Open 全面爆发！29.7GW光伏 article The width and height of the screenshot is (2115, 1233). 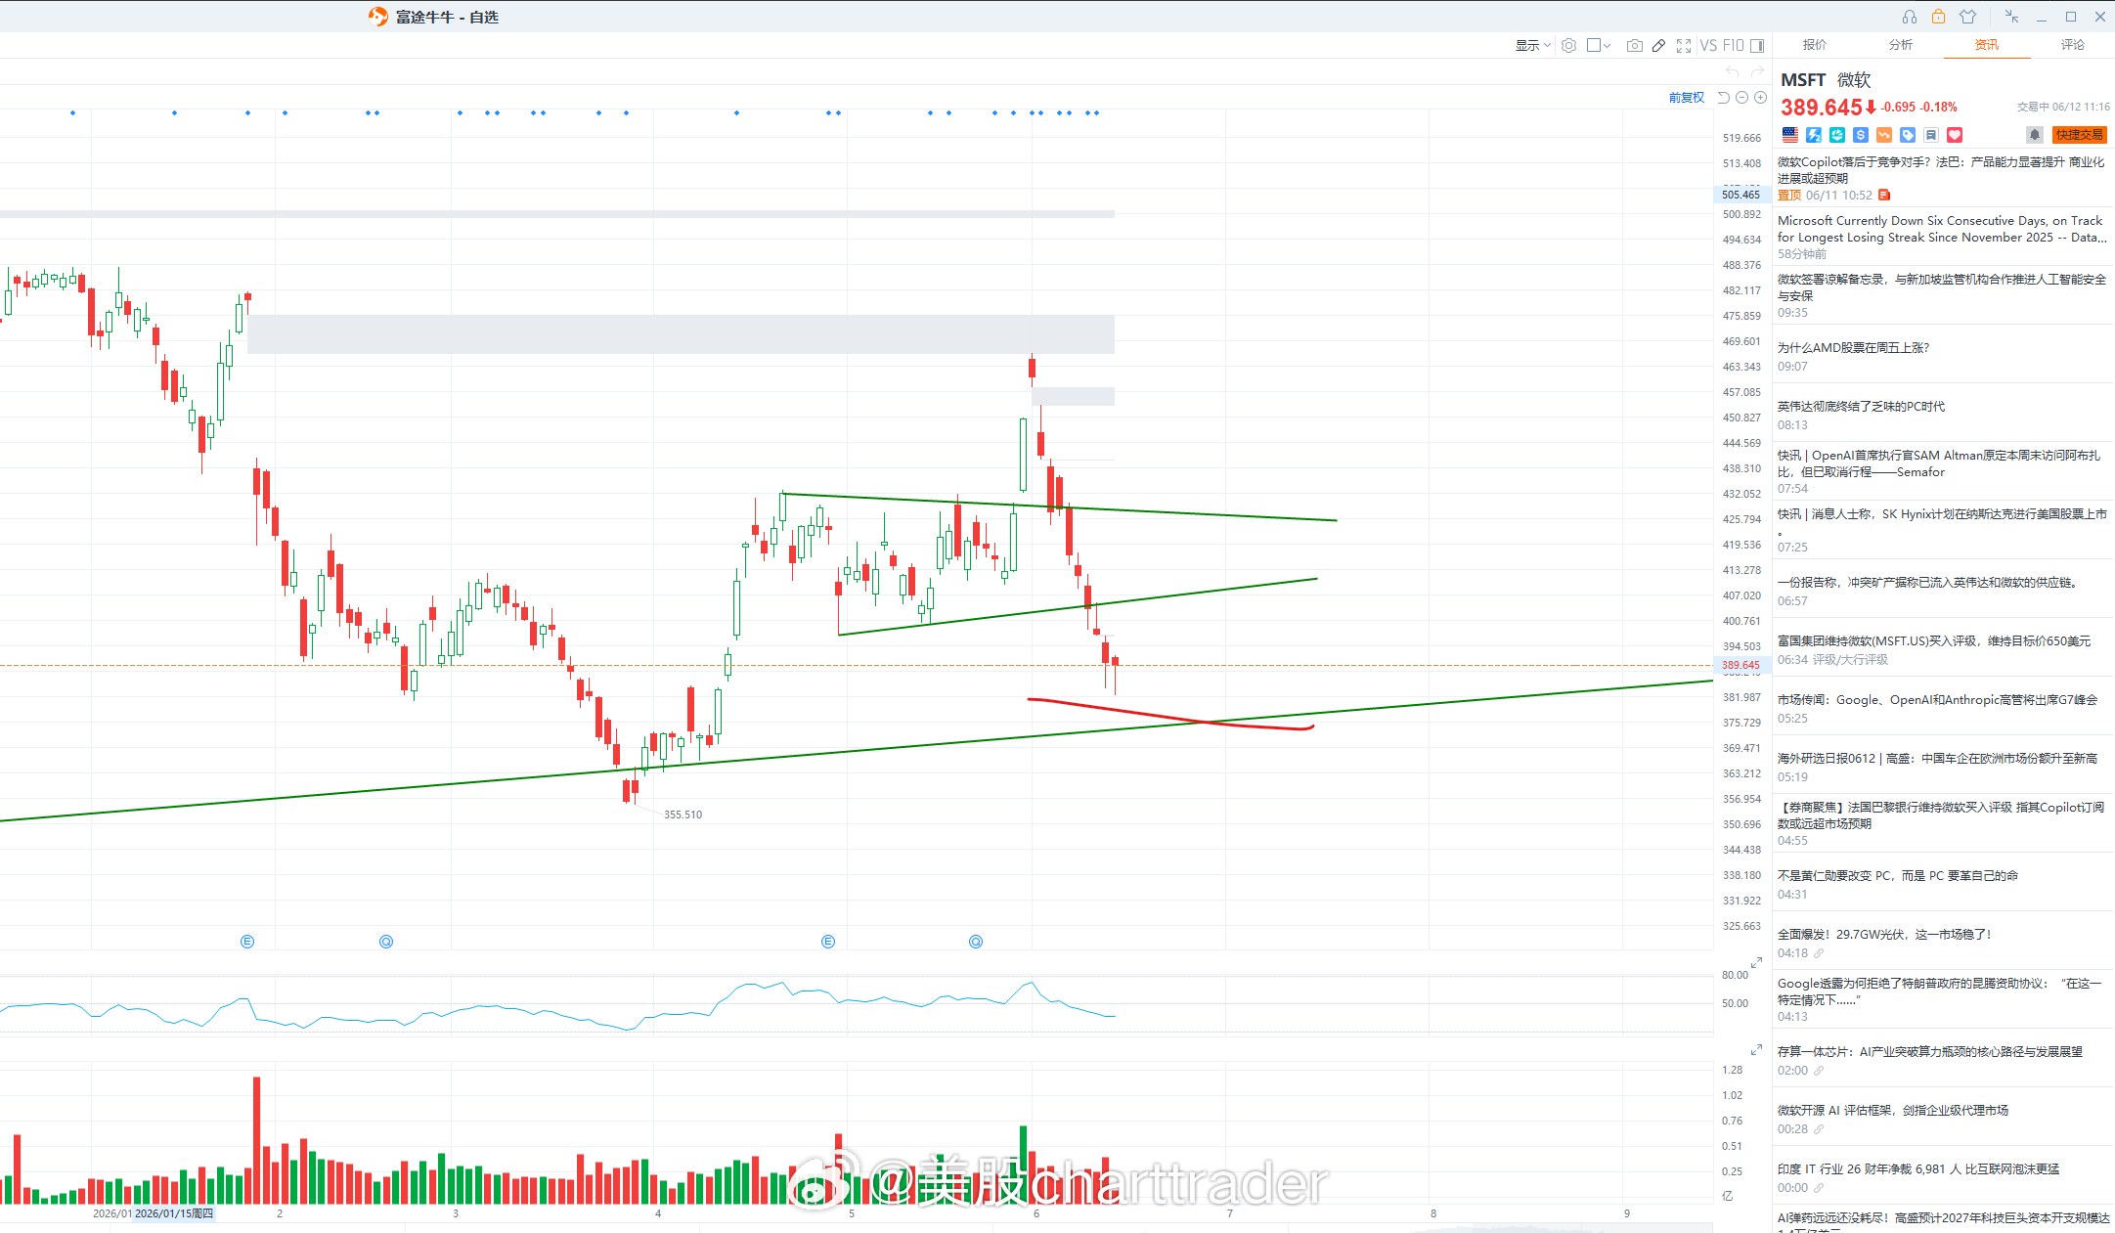click(x=1884, y=935)
